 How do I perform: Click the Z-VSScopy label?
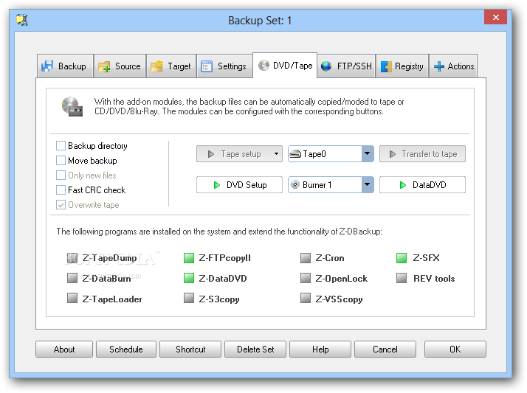(339, 299)
